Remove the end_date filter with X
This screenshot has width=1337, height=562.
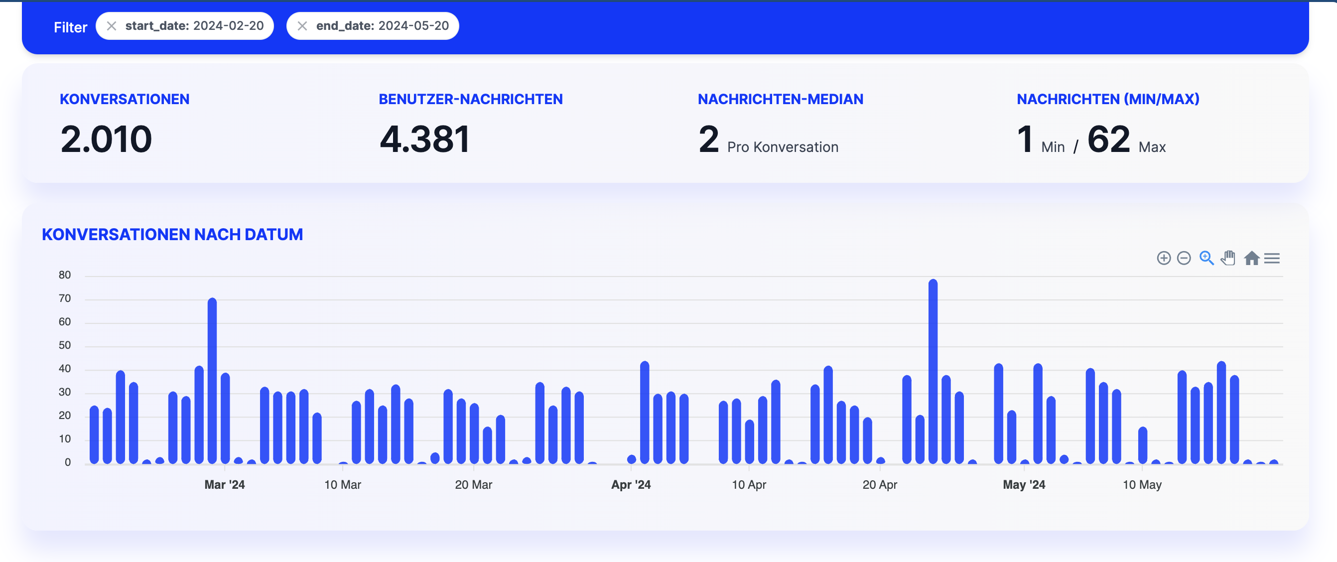[302, 26]
